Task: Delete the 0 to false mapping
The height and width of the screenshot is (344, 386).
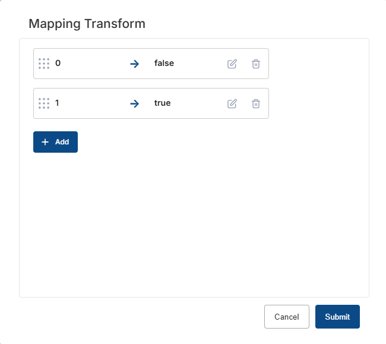Action: tap(256, 64)
